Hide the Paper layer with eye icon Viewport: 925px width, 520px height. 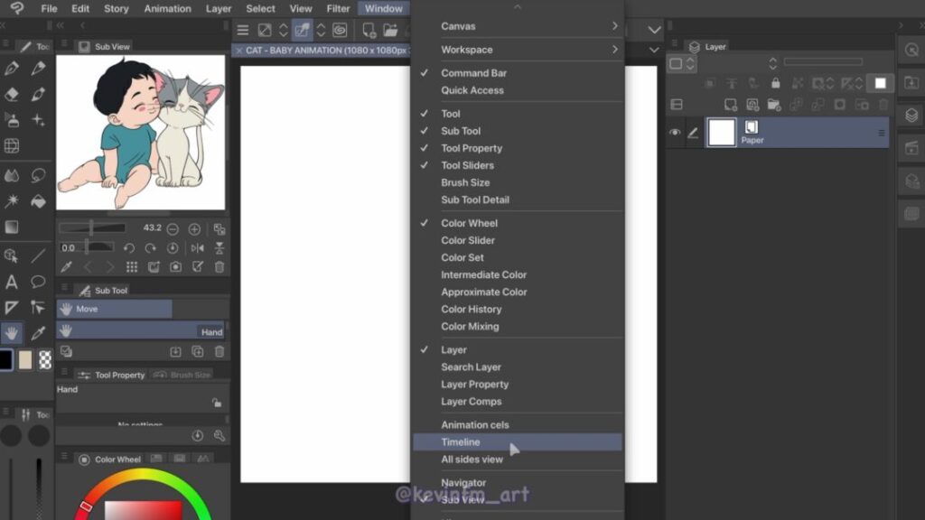point(675,133)
